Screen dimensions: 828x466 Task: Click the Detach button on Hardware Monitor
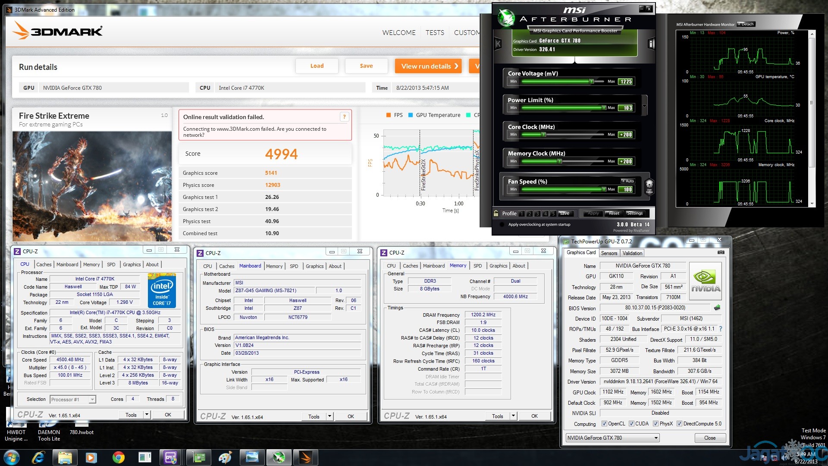(x=746, y=24)
